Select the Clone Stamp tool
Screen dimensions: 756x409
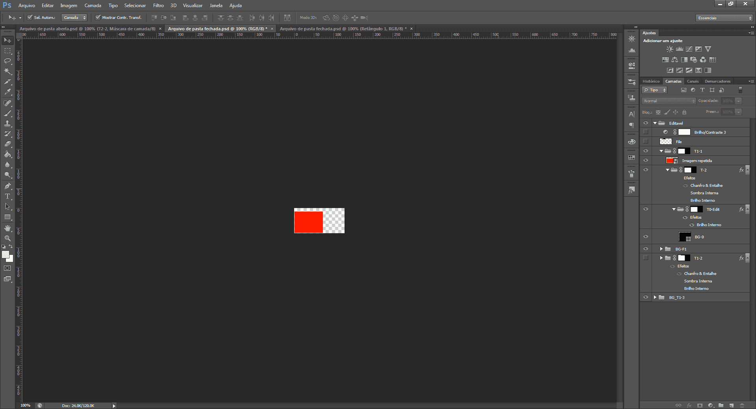click(7, 123)
